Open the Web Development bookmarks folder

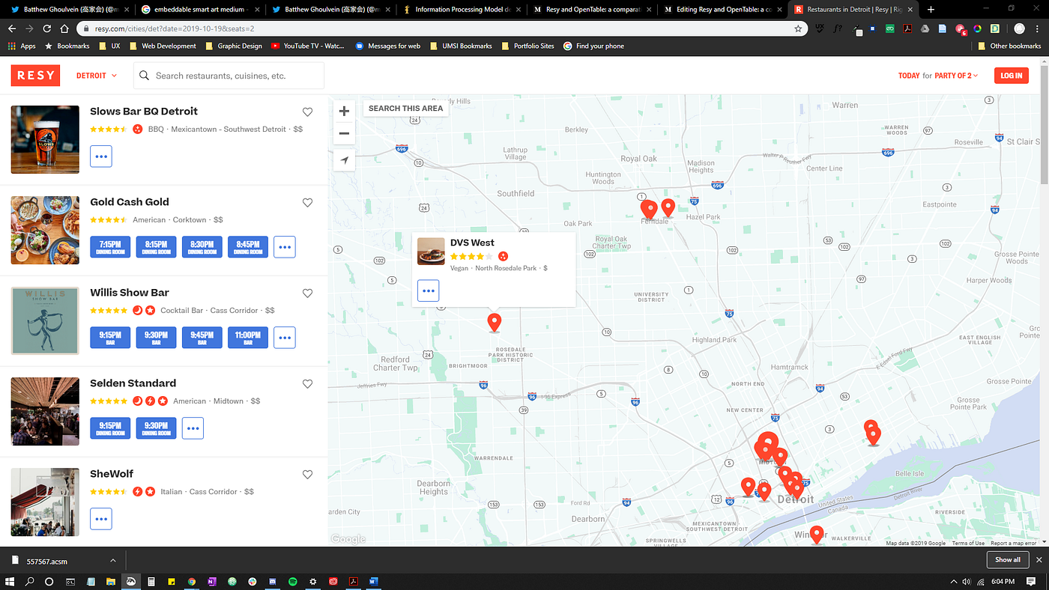(163, 46)
